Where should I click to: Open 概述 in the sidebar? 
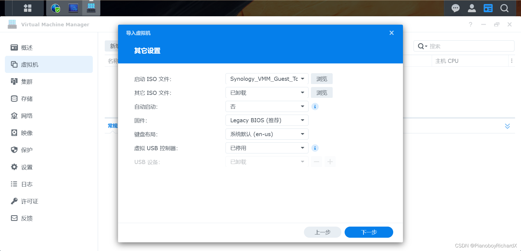point(49,48)
